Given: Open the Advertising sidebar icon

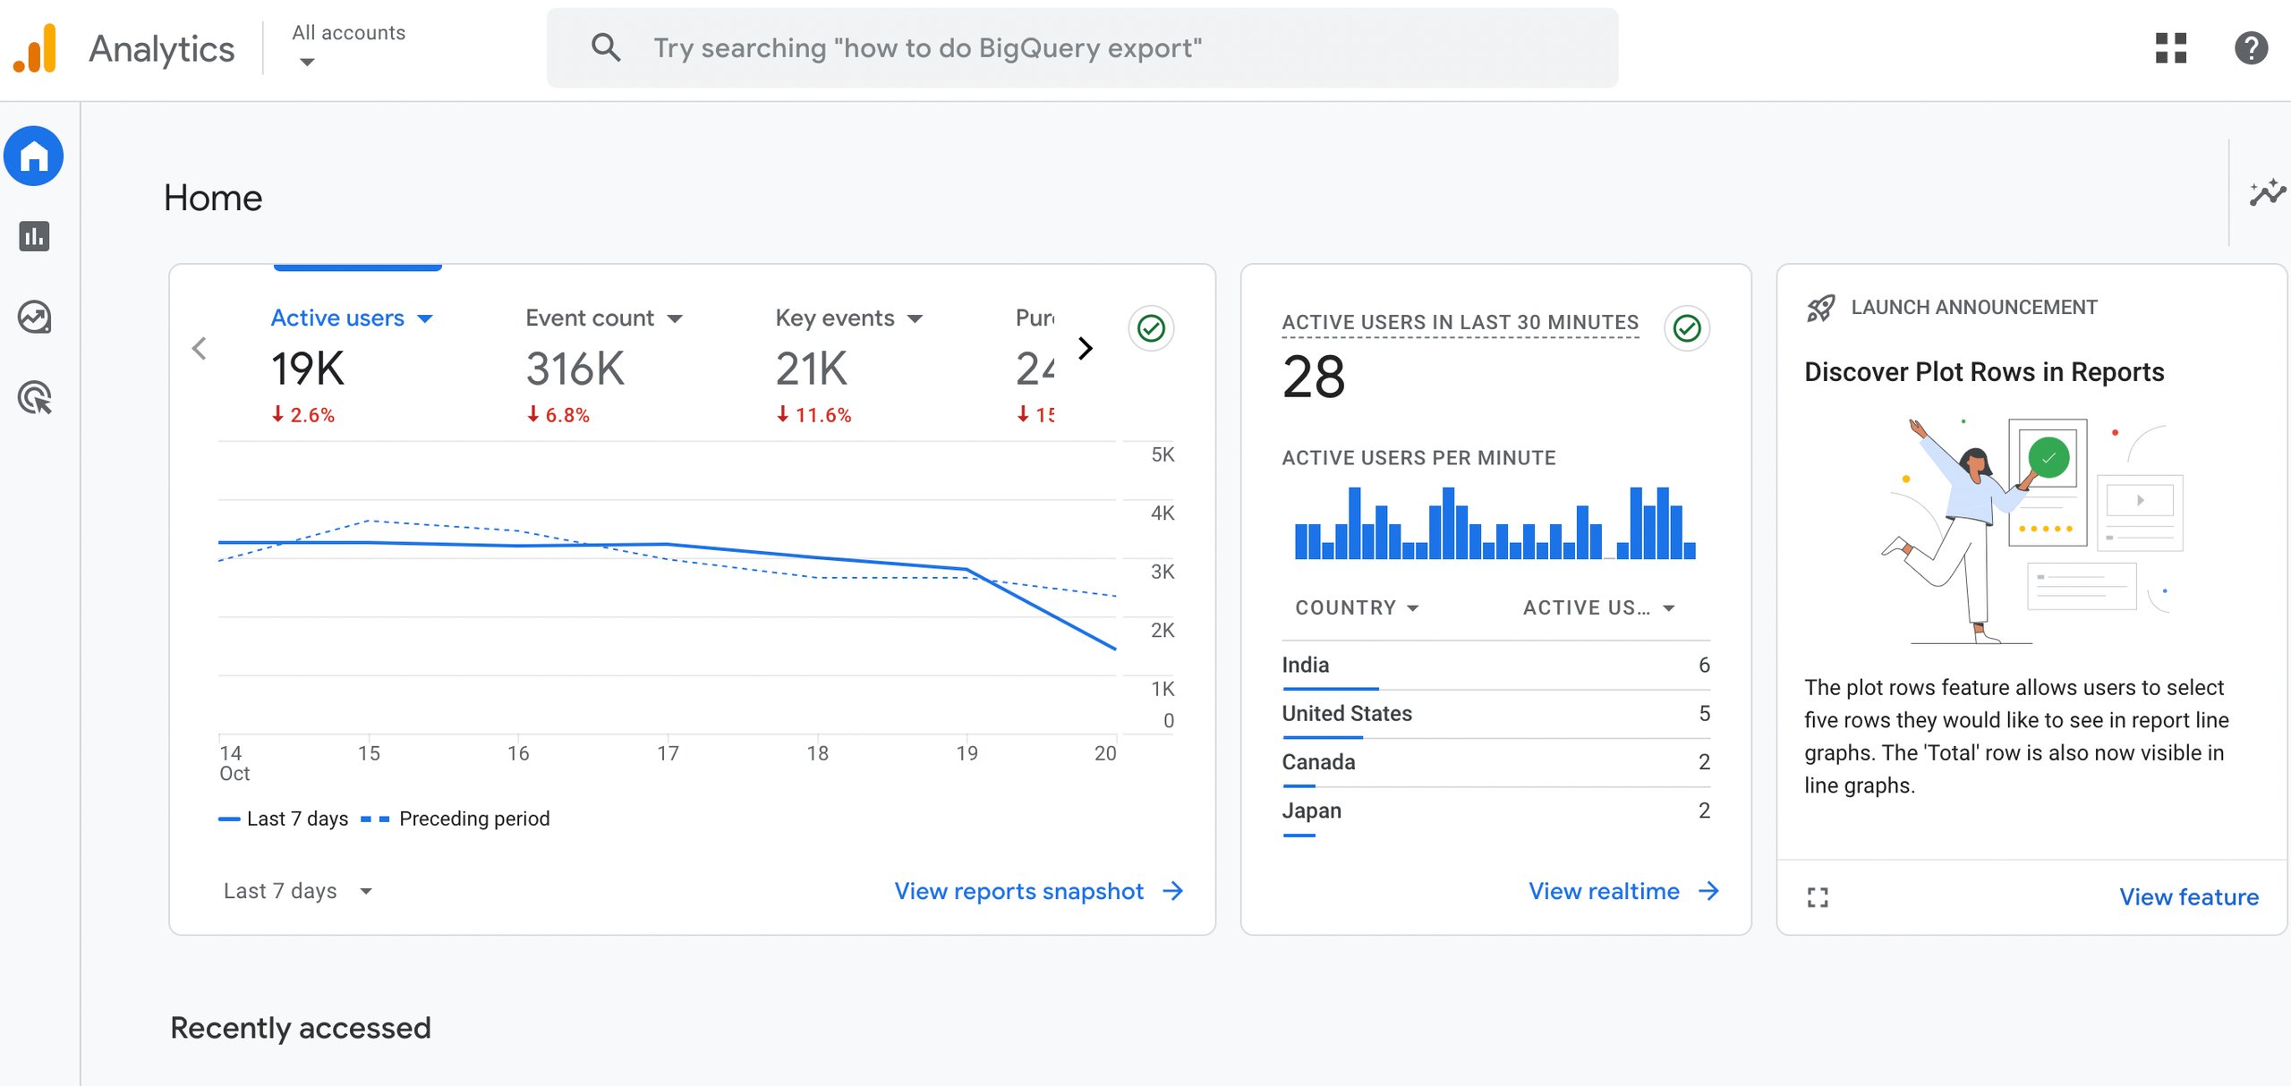Looking at the screenshot, I should (34, 397).
